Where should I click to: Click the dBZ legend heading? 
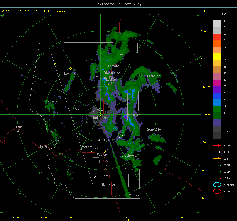(x=223, y=14)
